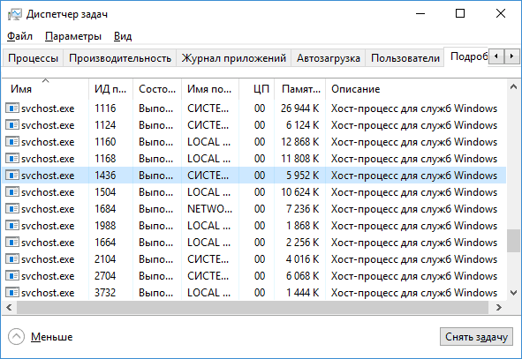The height and width of the screenshot is (359, 522).
Task: Select the Подробности tab
Action: click(x=466, y=56)
